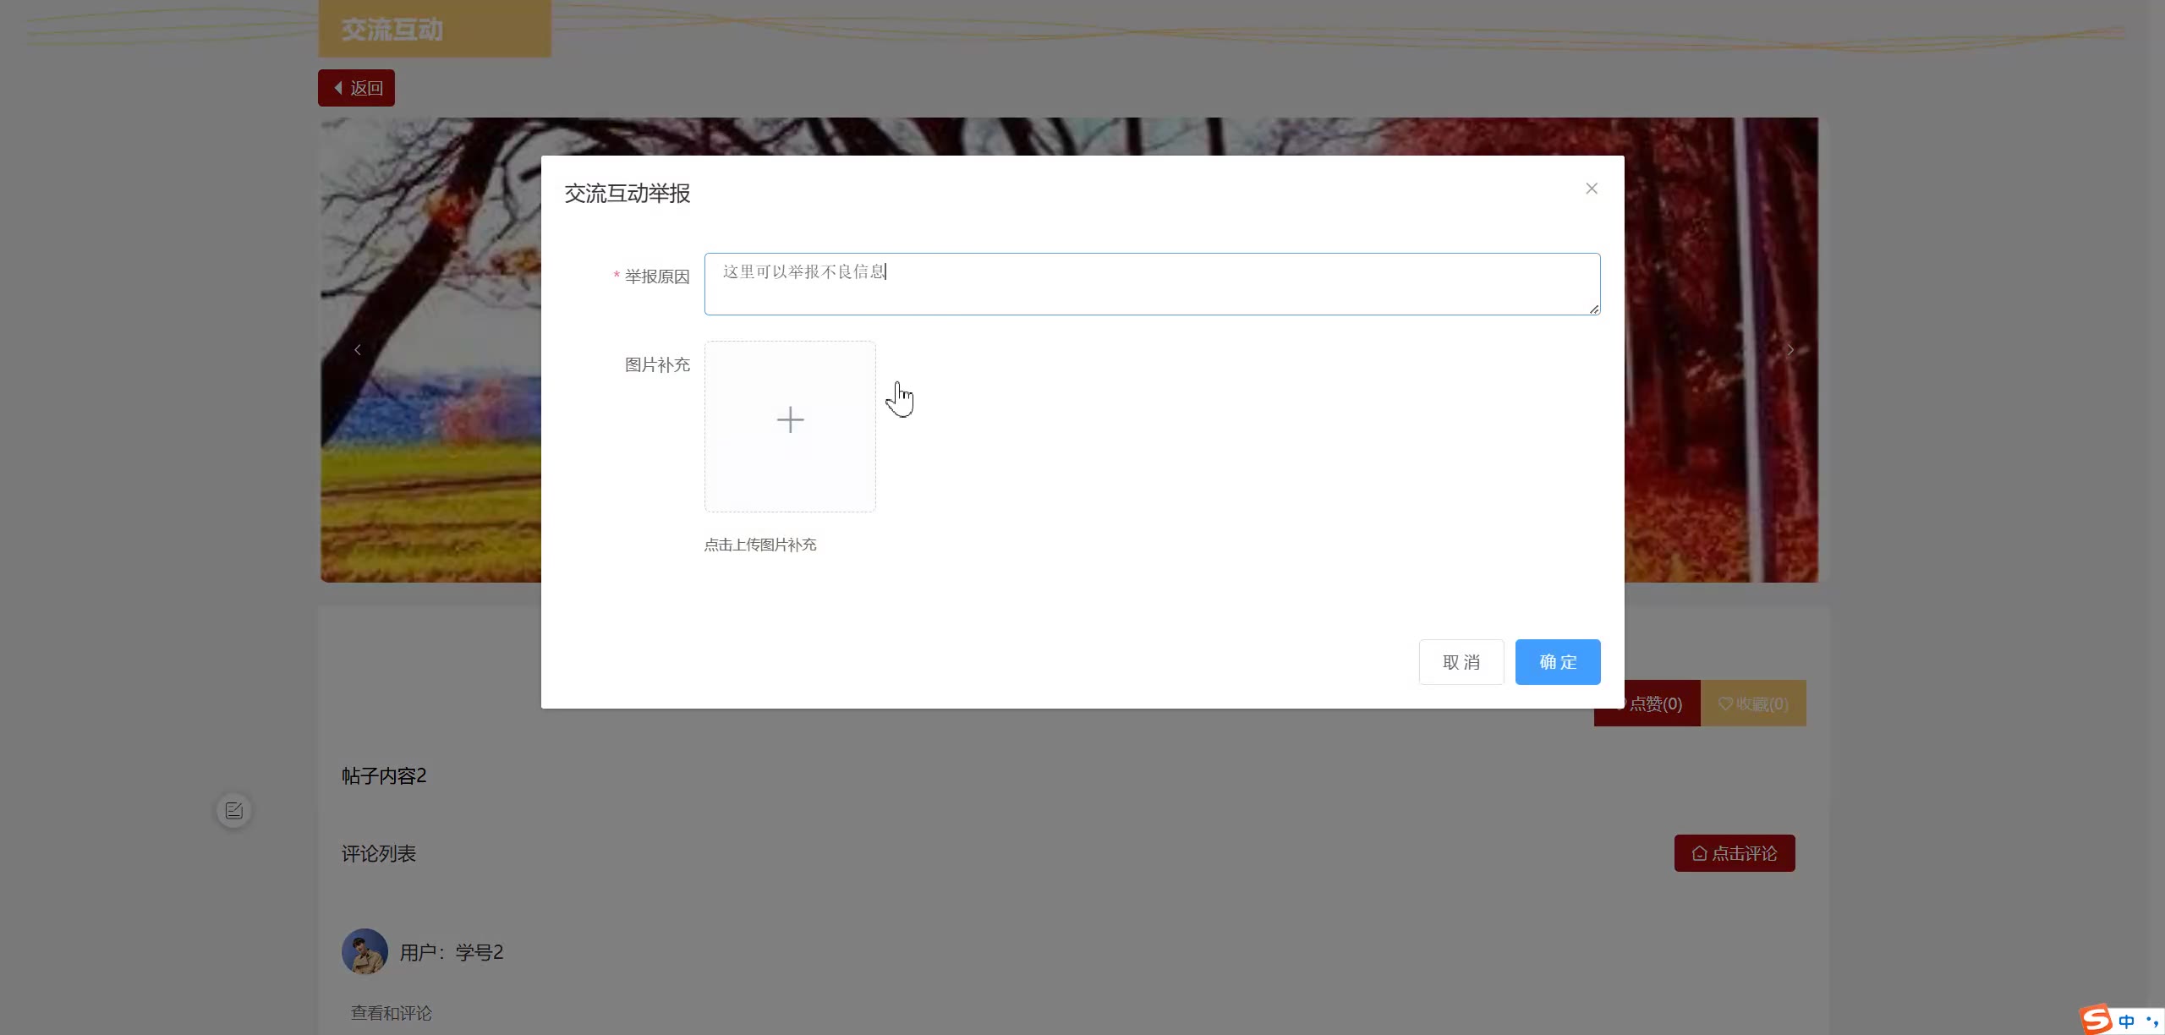Image resolution: width=2165 pixels, height=1035 pixels.
Task: Toggle Chinese 中 input mode indicator
Action: 2126,1021
